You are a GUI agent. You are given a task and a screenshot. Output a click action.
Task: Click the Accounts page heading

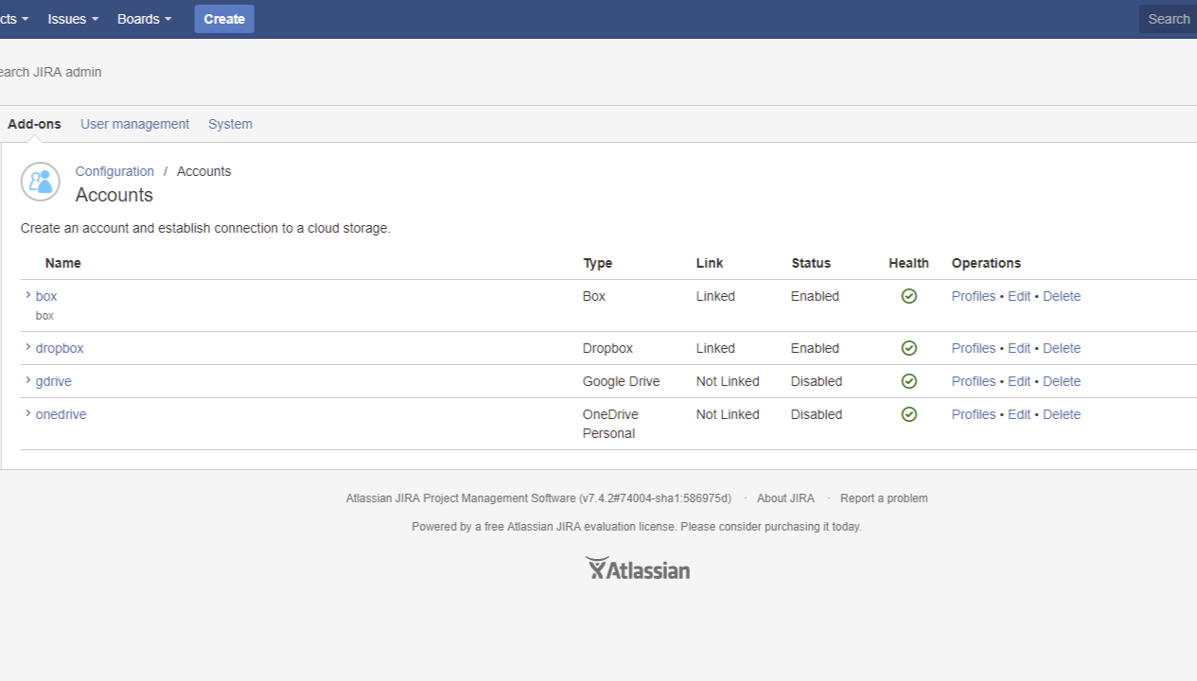[x=114, y=195]
